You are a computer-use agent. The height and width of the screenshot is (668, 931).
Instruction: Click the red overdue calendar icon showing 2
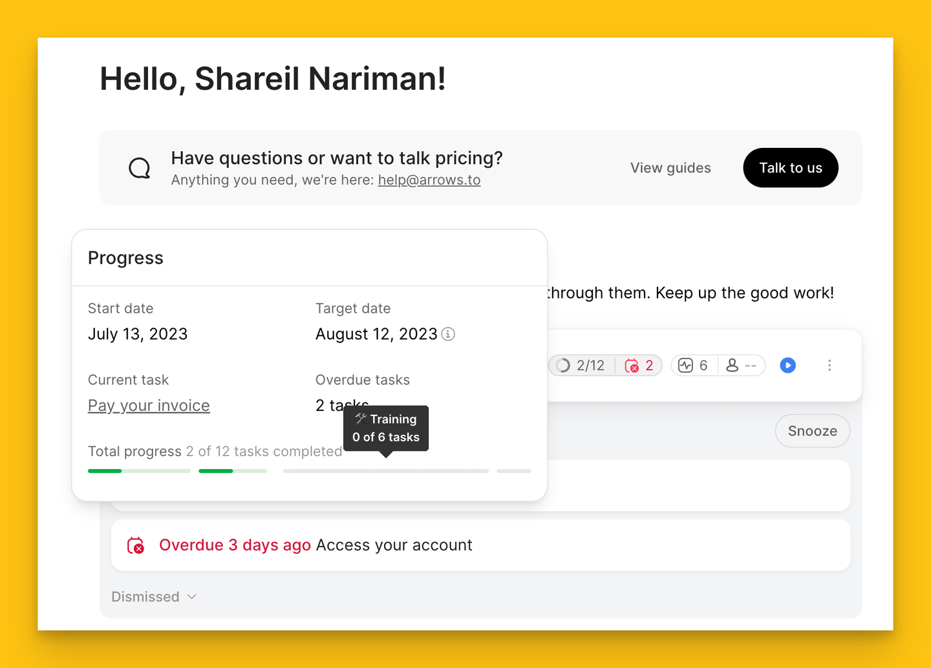[632, 366]
